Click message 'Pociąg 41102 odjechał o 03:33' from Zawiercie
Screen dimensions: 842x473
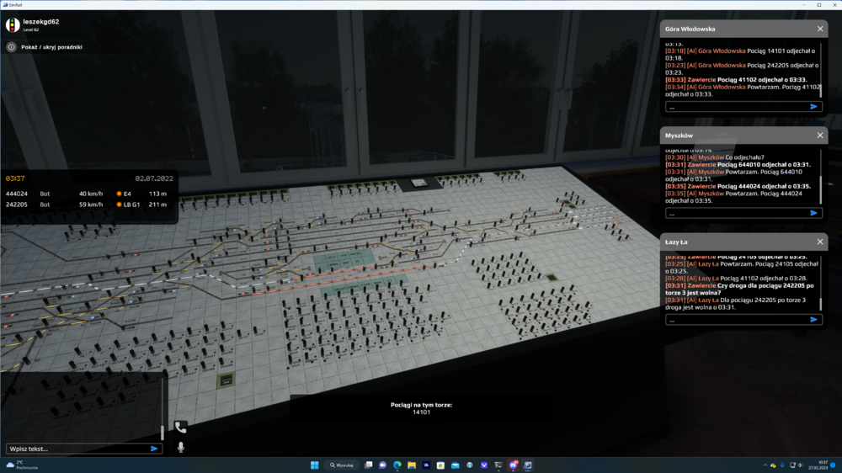point(736,79)
